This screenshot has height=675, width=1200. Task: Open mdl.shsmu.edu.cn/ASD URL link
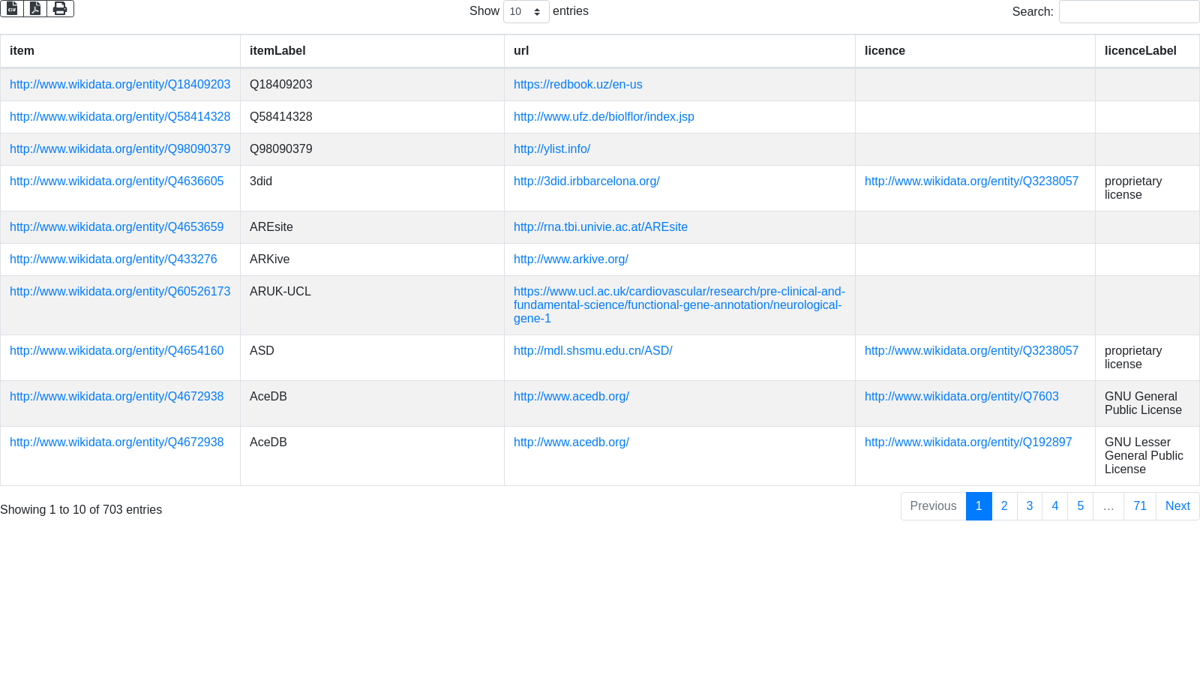592,351
